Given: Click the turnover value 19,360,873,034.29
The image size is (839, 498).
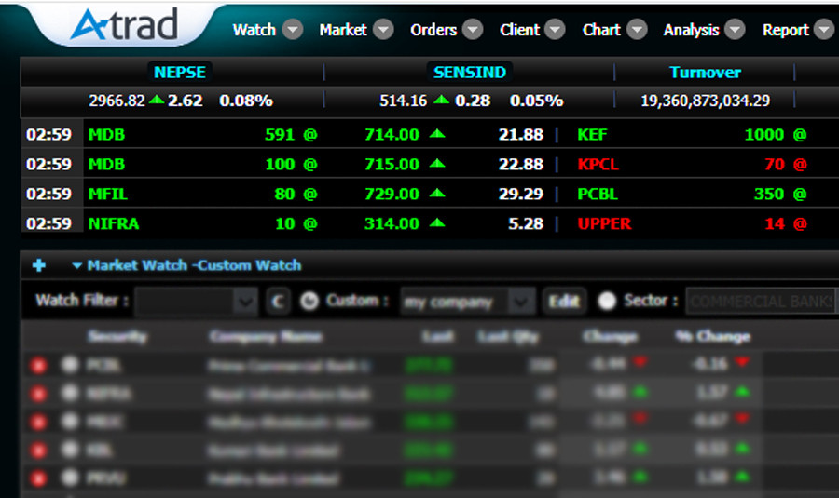Looking at the screenshot, I should pyautogui.click(x=706, y=101).
